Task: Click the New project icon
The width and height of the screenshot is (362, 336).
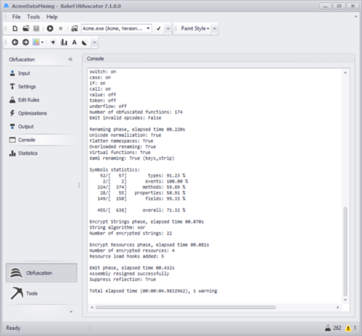Action: [x=15, y=29]
